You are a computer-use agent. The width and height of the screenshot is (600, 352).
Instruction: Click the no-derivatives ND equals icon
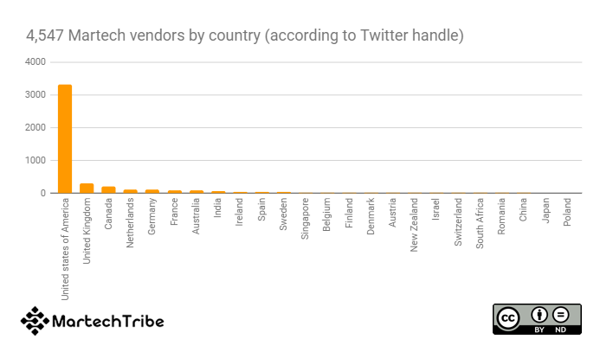point(561,316)
